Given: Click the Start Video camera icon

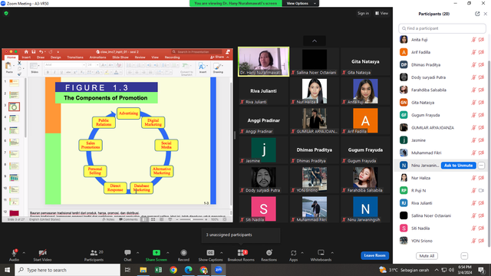Looking at the screenshot, I should [43, 253].
